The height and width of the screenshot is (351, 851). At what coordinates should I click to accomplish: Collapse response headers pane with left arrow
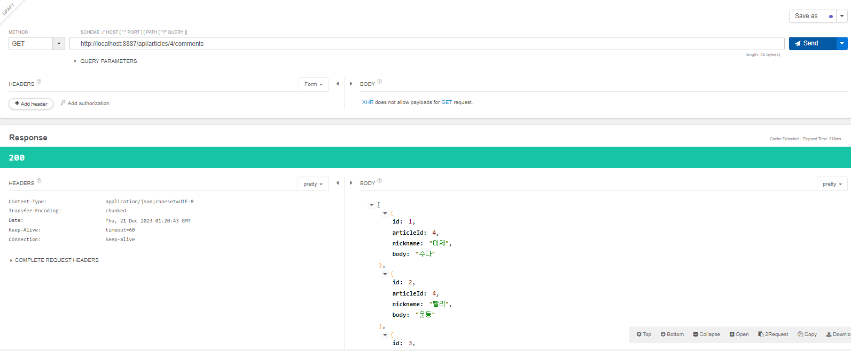click(338, 183)
